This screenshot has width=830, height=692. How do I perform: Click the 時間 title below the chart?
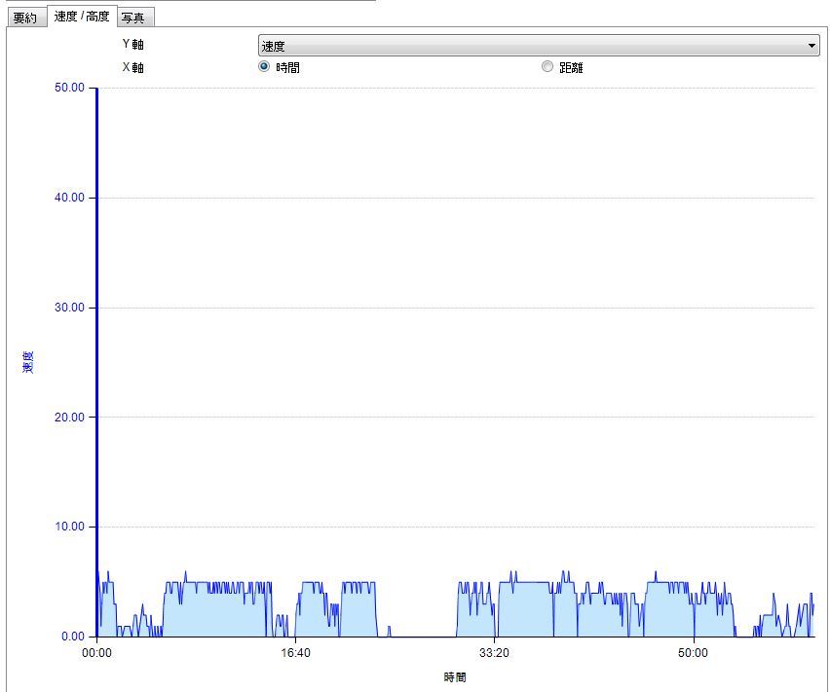(x=455, y=677)
